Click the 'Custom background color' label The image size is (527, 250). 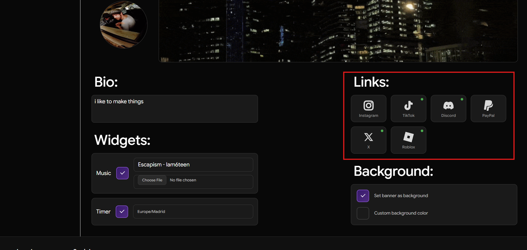pyautogui.click(x=401, y=213)
